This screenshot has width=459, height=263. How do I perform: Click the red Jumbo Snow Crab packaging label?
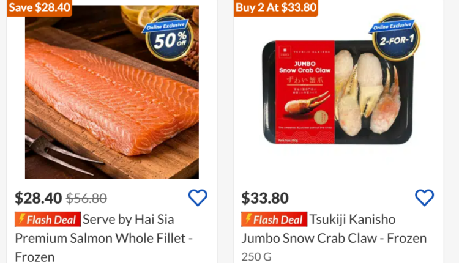[x=305, y=92]
